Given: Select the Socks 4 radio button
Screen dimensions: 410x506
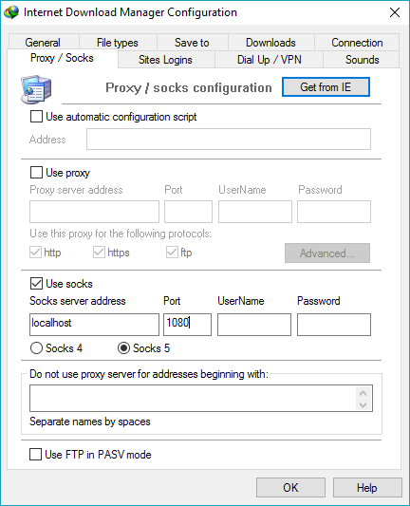Looking at the screenshot, I should pos(36,348).
